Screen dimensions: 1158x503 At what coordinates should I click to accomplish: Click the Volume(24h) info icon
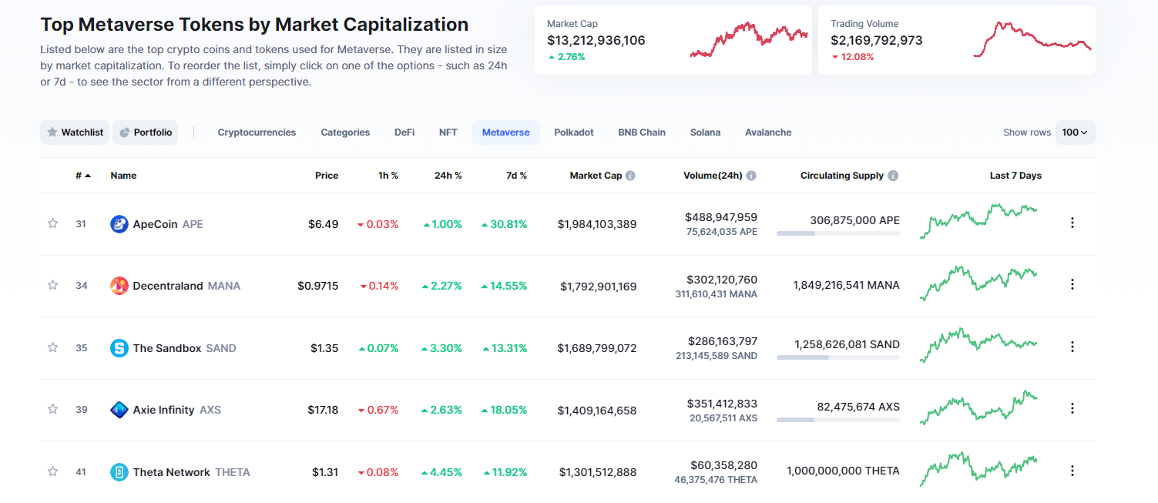[x=751, y=176]
